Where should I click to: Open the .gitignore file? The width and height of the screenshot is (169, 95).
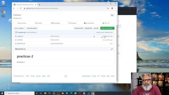coord(20,36)
